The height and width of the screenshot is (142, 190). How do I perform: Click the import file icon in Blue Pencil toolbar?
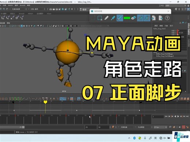tap(153, 18)
